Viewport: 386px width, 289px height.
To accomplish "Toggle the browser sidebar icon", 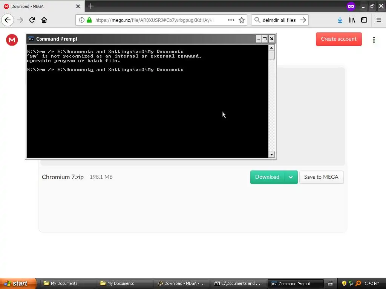I will 364,20.
